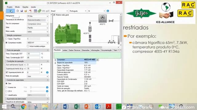
Task: Open the Português language dropdown
Action: click(x=78, y=11)
